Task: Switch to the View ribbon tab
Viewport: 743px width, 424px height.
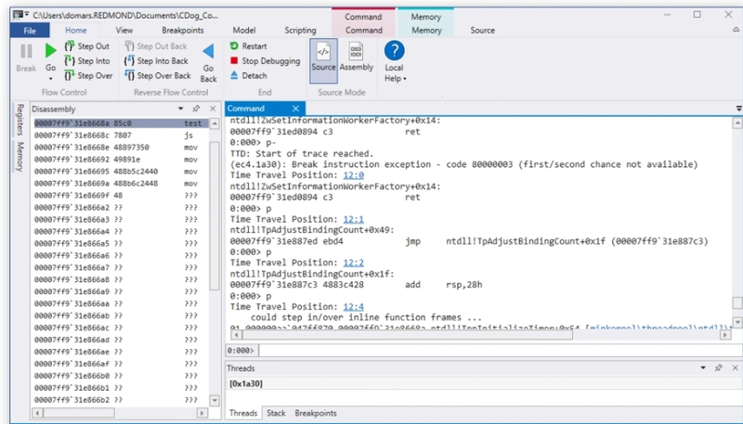Action: [x=124, y=31]
